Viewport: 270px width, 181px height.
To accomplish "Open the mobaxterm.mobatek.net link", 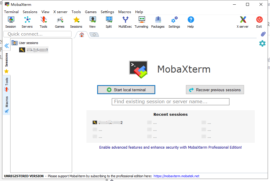I will pos(176,176).
